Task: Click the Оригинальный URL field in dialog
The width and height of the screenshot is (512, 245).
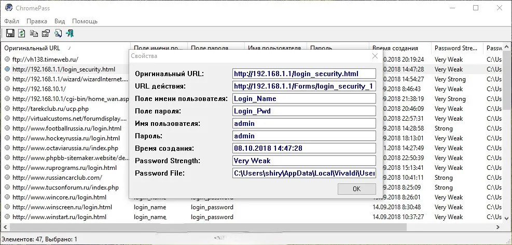Action: [x=304, y=74]
